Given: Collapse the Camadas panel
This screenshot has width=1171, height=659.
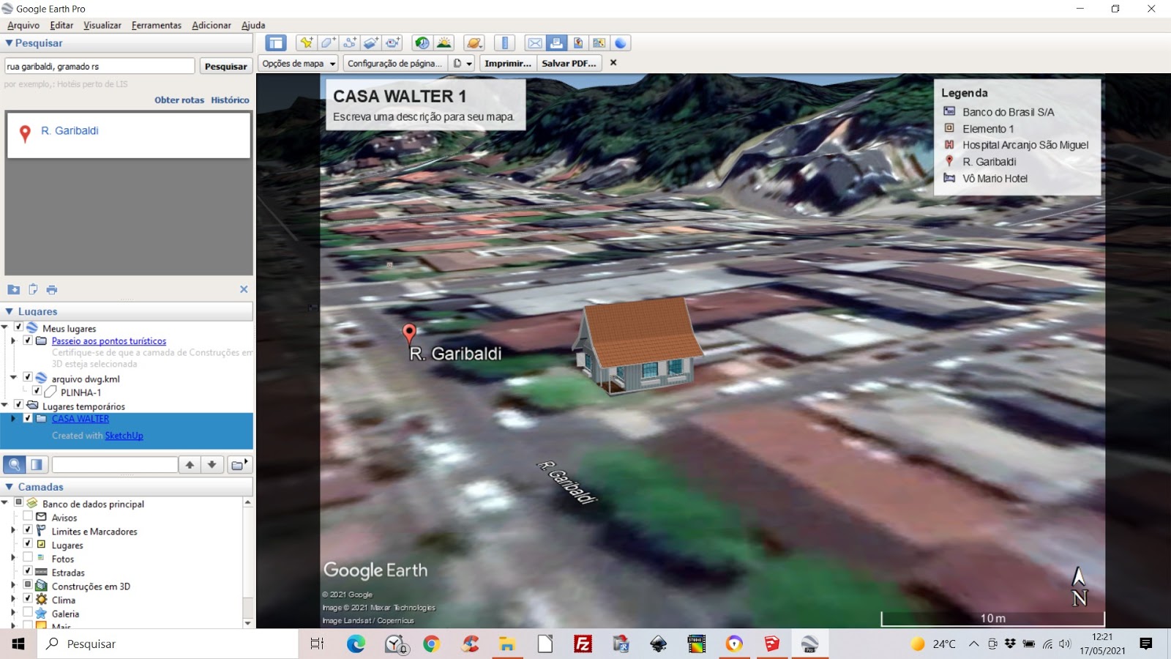Looking at the screenshot, I should click(9, 487).
